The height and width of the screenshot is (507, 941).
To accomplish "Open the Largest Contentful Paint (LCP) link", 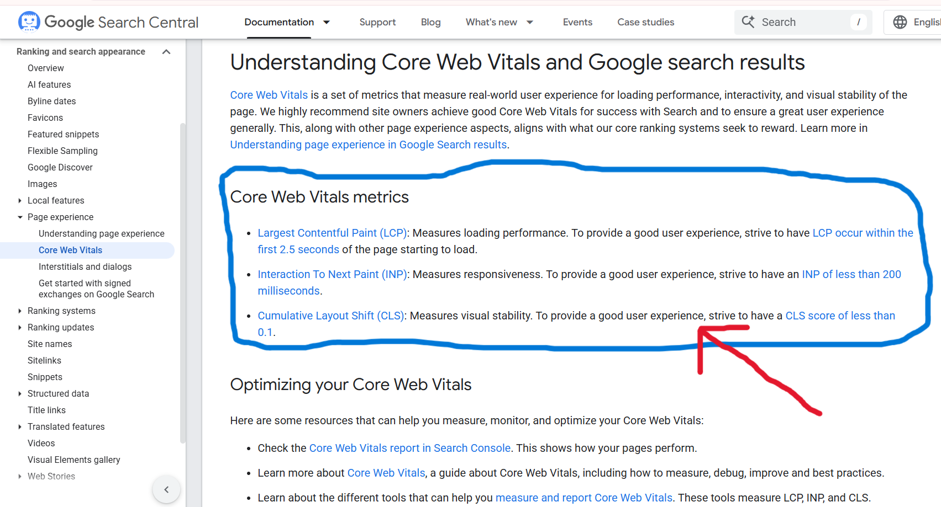I will tap(332, 233).
